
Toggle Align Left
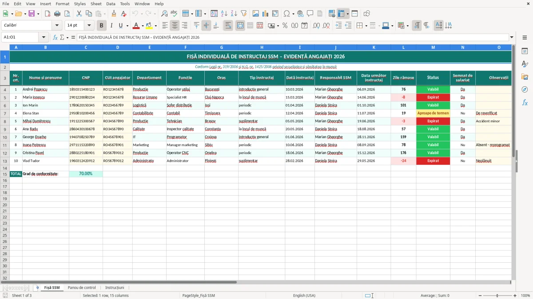click(165, 26)
